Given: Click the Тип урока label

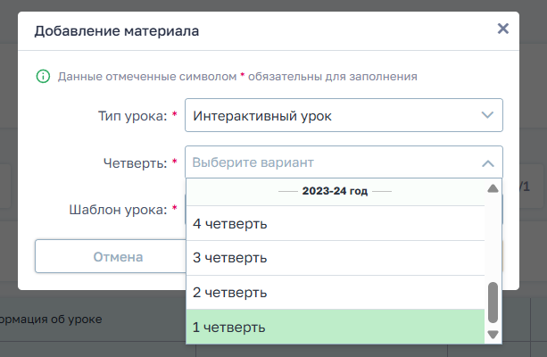Looking at the screenshot, I should [x=131, y=115].
